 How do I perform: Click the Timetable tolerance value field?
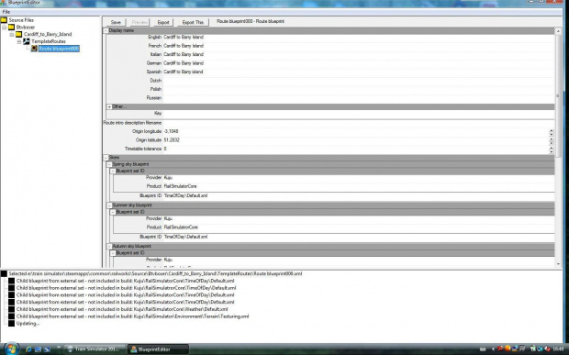(356, 149)
